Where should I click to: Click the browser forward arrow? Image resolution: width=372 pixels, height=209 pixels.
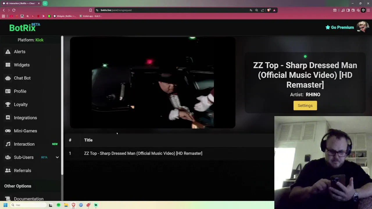click(9, 10)
